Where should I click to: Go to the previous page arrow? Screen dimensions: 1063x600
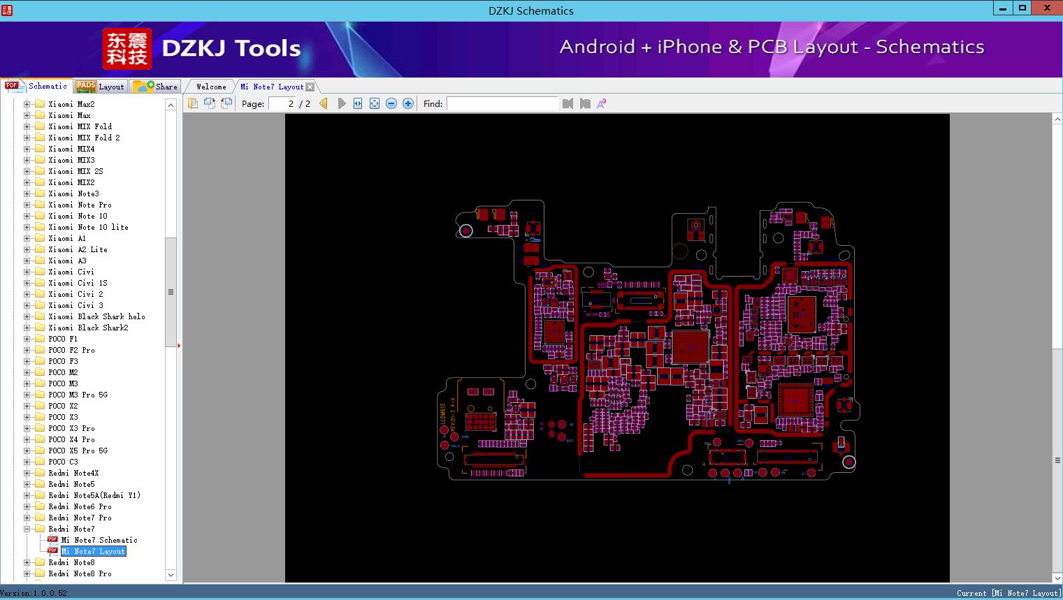[x=324, y=103]
